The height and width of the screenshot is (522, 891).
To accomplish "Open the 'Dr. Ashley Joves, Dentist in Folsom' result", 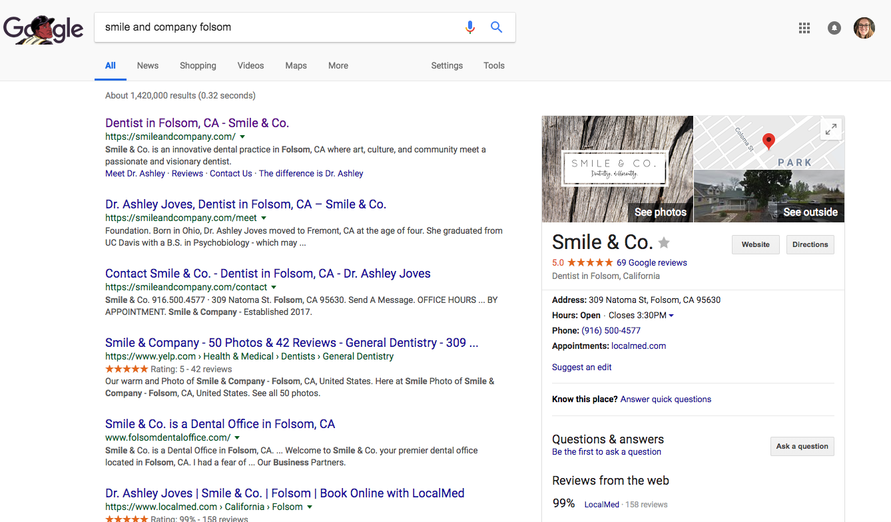I will pos(246,204).
